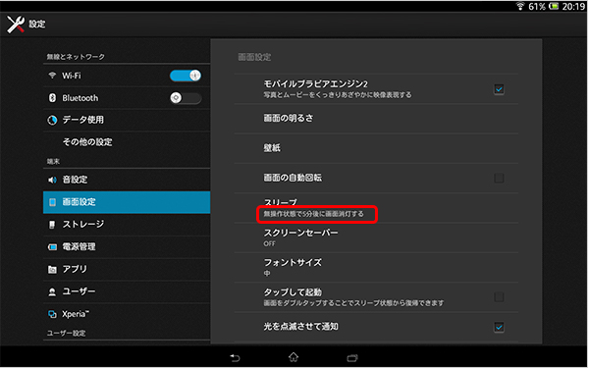Select 電源管理 in the sidebar

[x=127, y=247]
